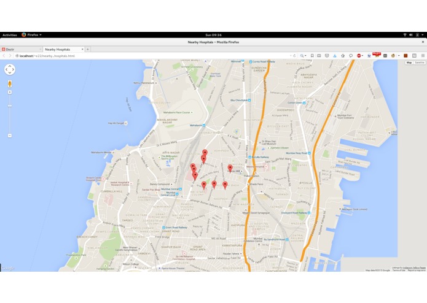Screen dimensions: 427x303
Task: Close the Nearby Hospitals tab
Action: point(82,50)
